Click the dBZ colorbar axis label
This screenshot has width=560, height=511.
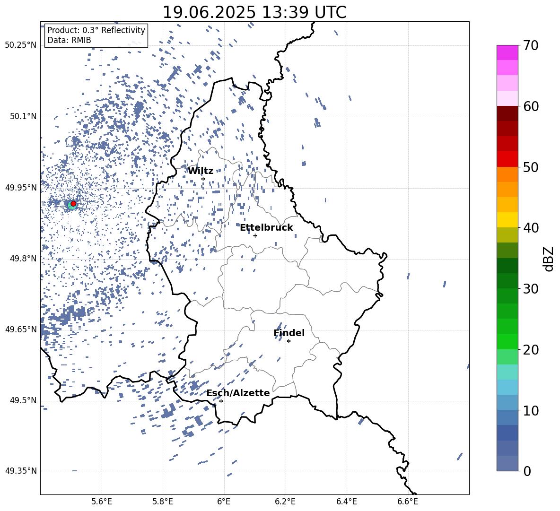pos(548,259)
